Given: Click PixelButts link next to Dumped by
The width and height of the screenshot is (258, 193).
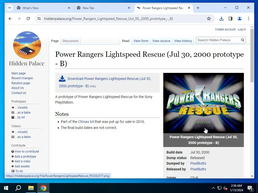Looking at the screenshot, I should [198, 163].
